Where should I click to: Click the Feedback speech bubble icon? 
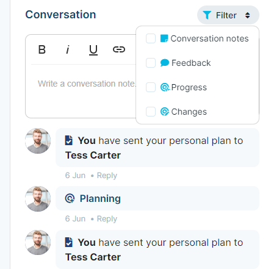pyautogui.click(x=165, y=63)
